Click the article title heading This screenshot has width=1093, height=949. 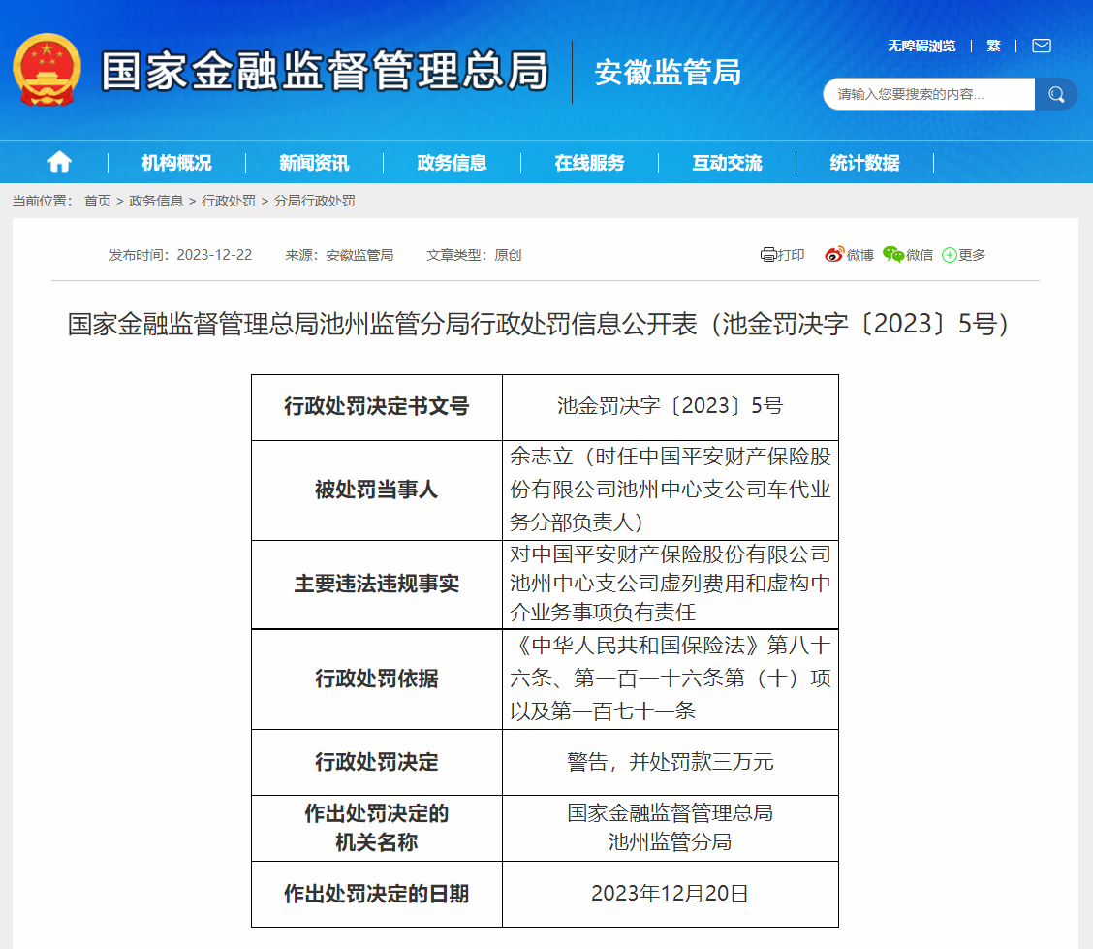pyautogui.click(x=538, y=324)
